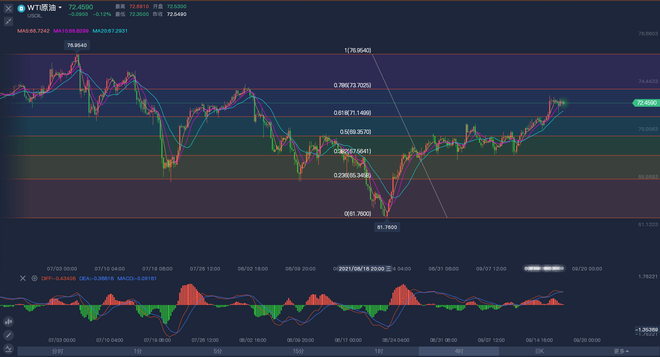Click the 昨收 72.5490 previous close value

(176, 14)
